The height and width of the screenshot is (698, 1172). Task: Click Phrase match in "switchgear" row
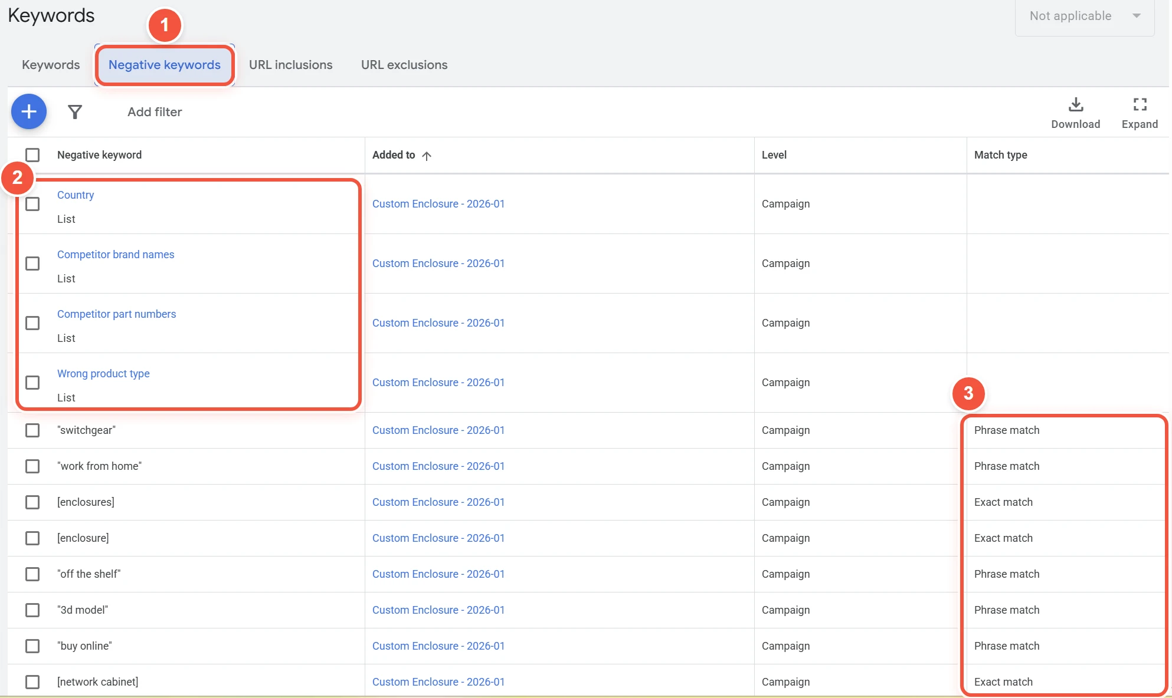[1007, 430]
